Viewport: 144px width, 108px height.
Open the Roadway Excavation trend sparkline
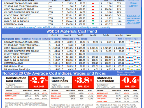click(133, 42)
